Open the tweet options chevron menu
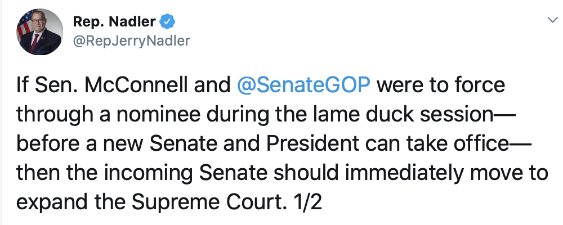 pyautogui.click(x=551, y=20)
